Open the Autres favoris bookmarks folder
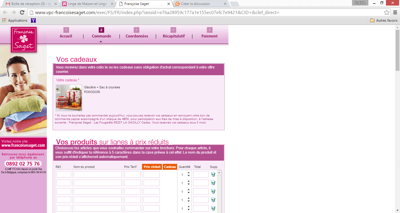The image size is (400, 213). click(384, 20)
